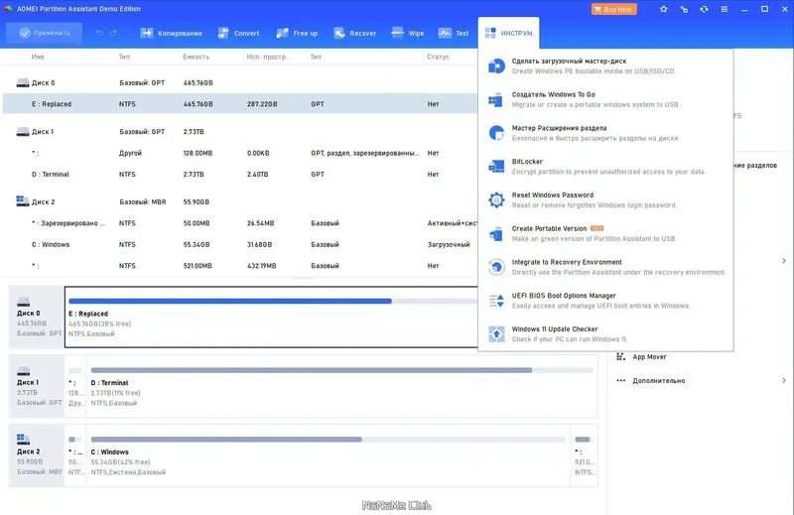Click the three-dots Дополнительно icon

[621, 380]
